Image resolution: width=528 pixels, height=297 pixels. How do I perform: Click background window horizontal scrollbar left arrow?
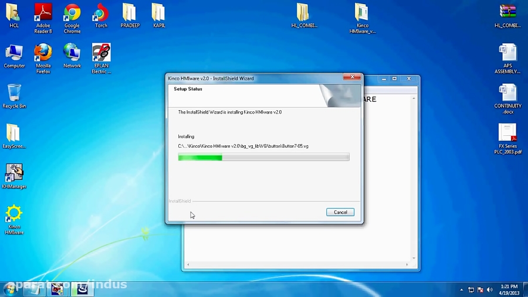point(188,265)
